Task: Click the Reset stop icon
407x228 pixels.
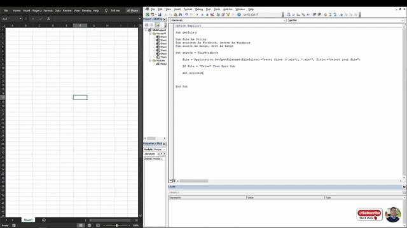Action: pos(207,15)
